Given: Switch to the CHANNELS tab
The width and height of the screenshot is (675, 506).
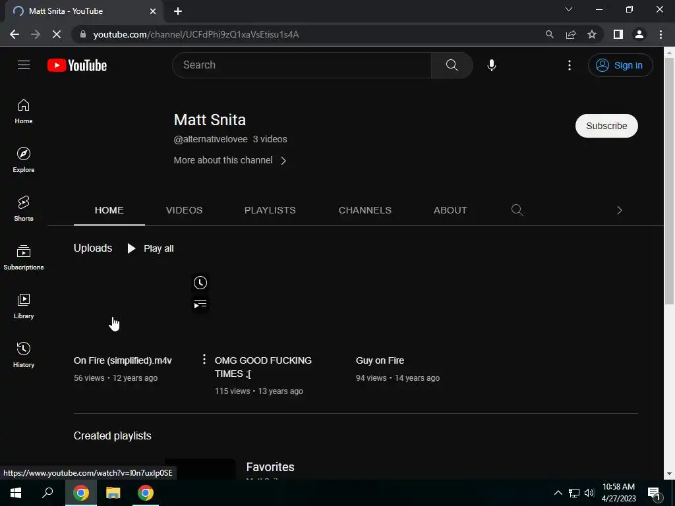Looking at the screenshot, I should (365, 210).
